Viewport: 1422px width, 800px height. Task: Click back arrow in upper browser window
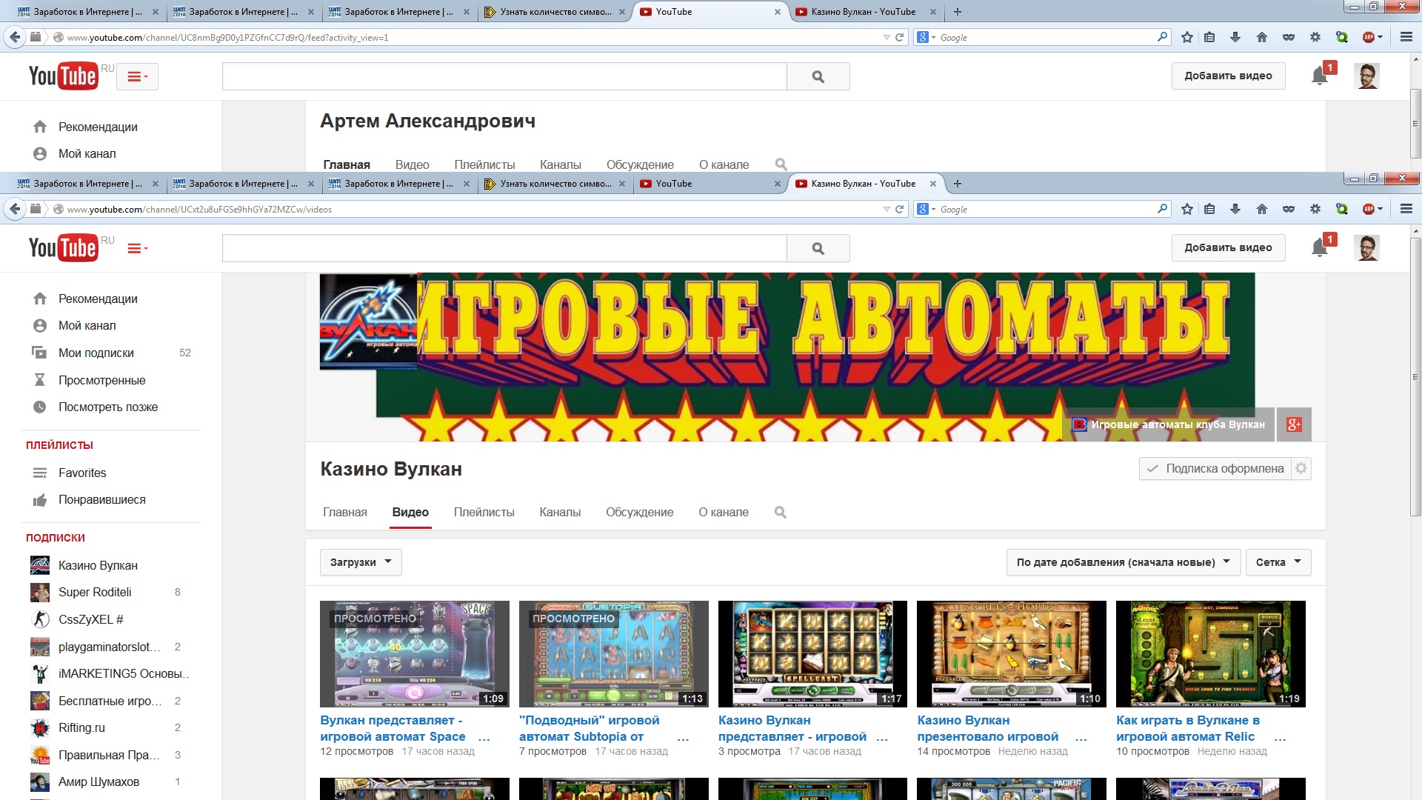[x=15, y=37]
